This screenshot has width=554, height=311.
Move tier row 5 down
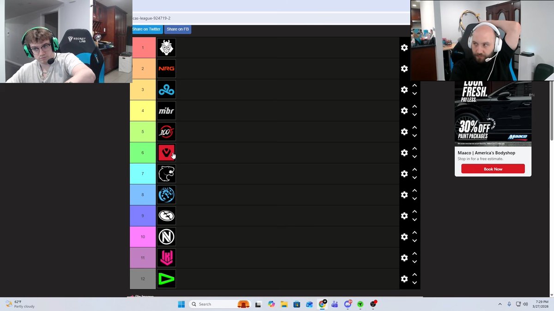tap(415, 136)
